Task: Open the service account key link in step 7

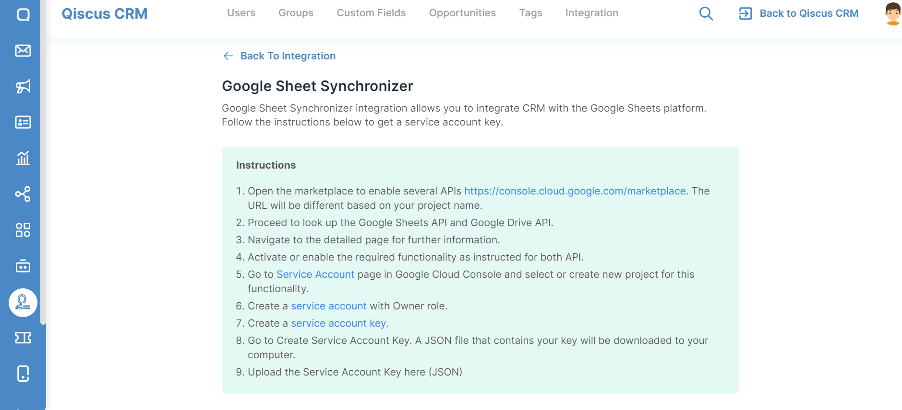Action: (x=338, y=323)
